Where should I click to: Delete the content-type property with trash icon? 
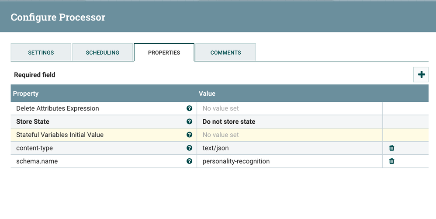(x=391, y=148)
